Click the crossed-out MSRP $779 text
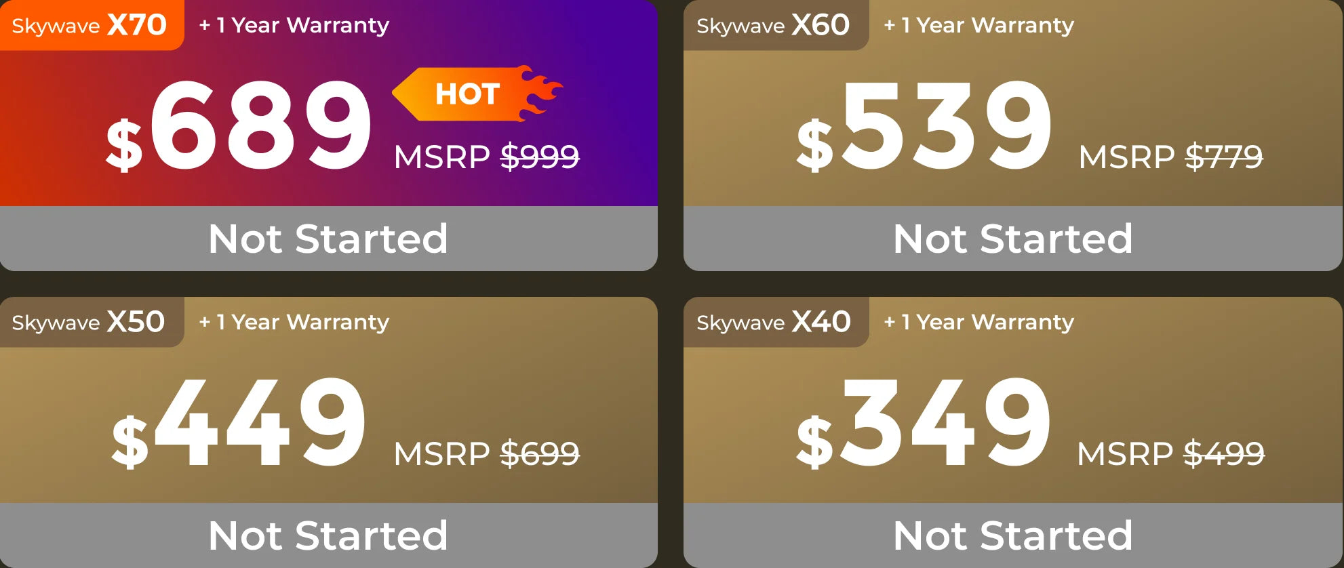The image size is (1344, 568). pos(1170,157)
